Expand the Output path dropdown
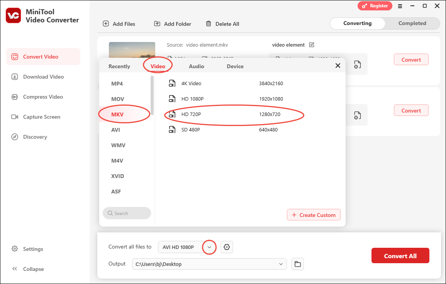The width and height of the screenshot is (446, 284). [x=281, y=264]
